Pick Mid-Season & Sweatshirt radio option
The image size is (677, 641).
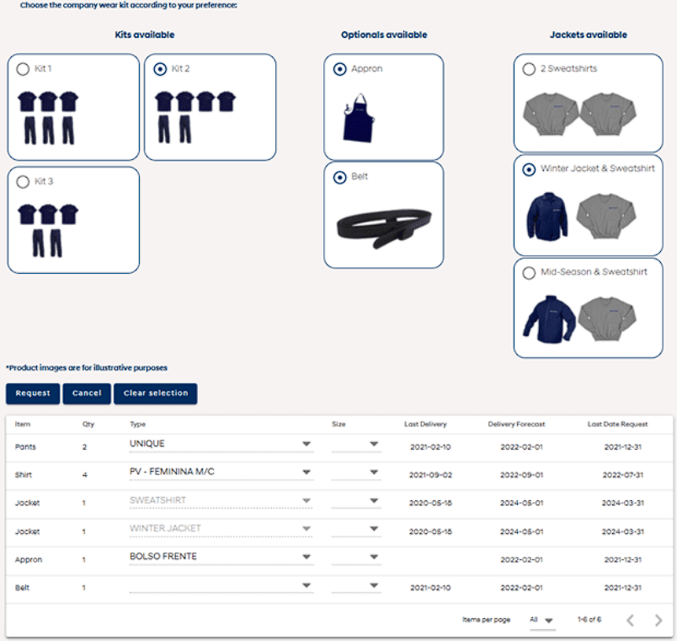529,273
